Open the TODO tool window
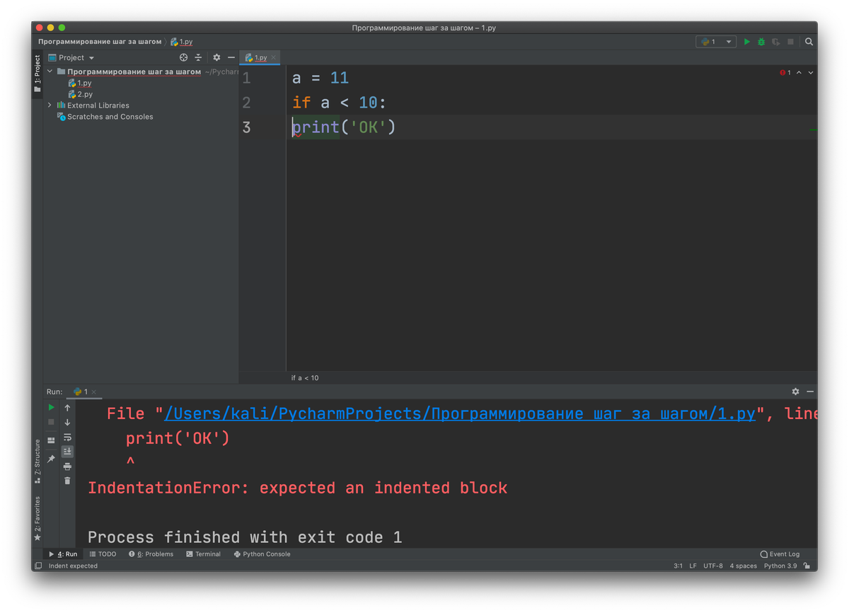 click(x=103, y=554)
